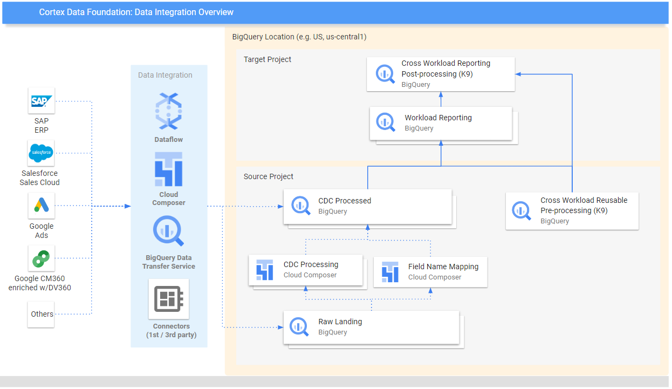Click the BigQuery Location label
672x389 pixels.
click(299, 37)
